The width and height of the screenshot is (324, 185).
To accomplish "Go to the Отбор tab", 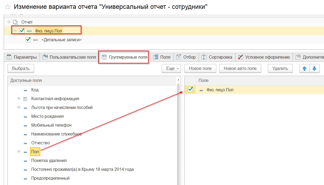I will pos(186,57).
